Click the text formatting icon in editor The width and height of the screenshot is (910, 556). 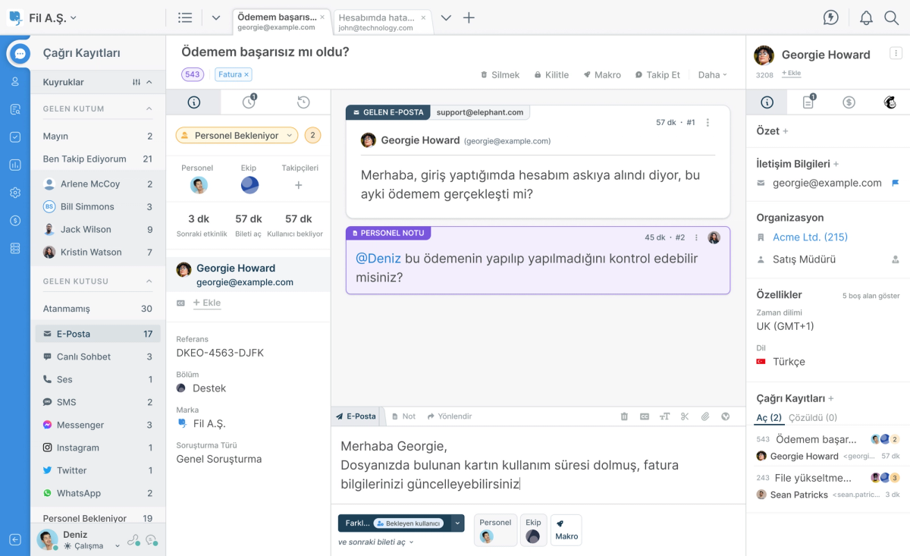tap(664, 416)
